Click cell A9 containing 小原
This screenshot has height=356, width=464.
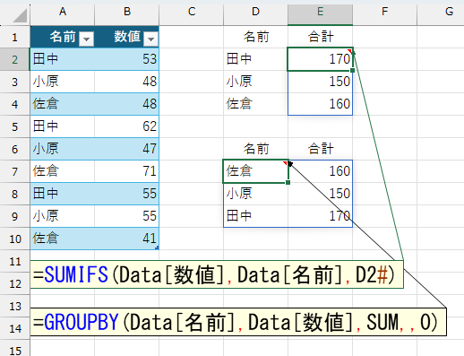pyautogui.click(x=63, y=216)
